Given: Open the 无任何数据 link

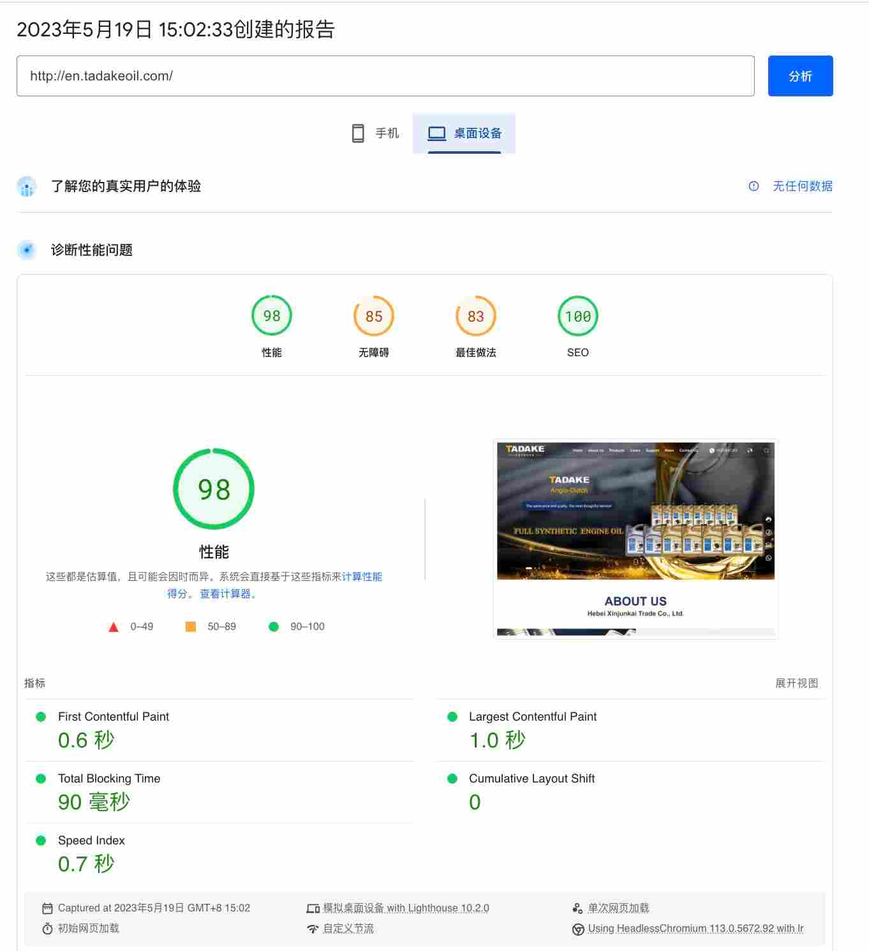Looking at the screenshot, I should tap(803, 186).
